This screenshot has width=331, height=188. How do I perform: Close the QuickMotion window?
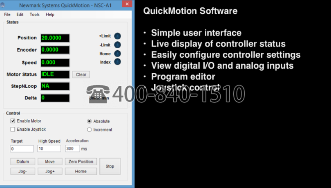click(x=127, y=4)
